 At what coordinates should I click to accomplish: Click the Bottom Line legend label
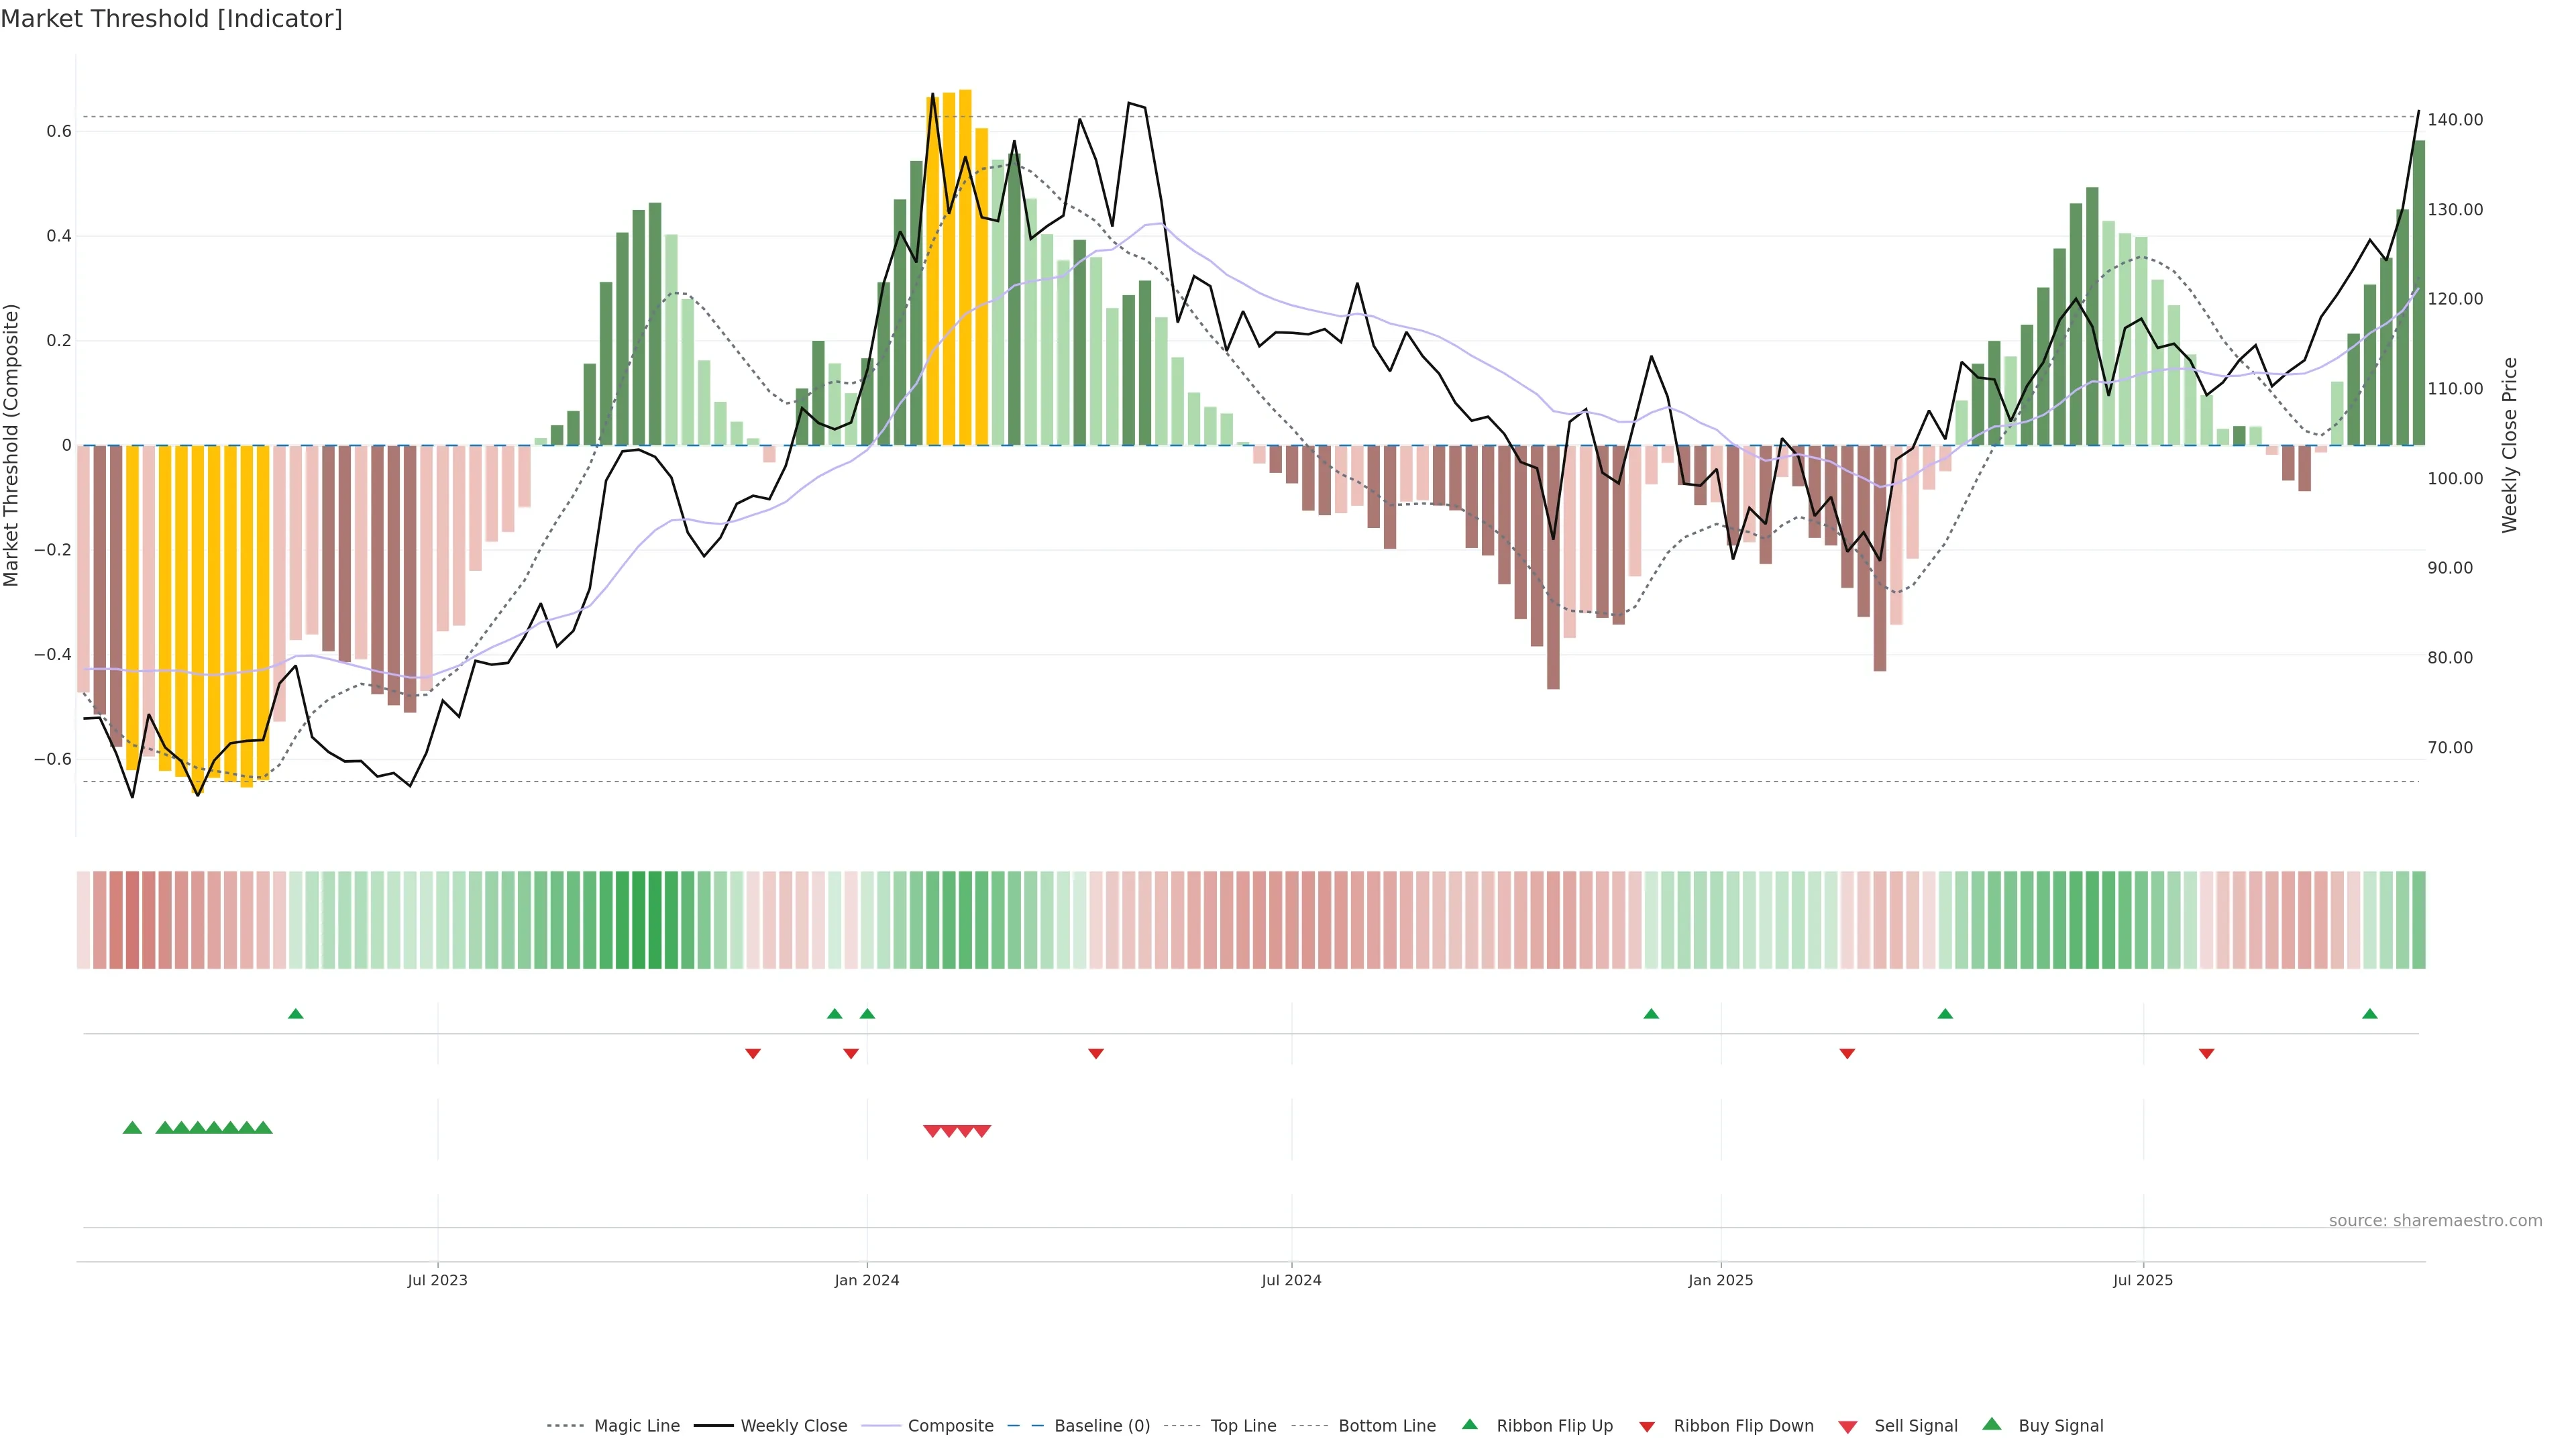[1386, 1426]
